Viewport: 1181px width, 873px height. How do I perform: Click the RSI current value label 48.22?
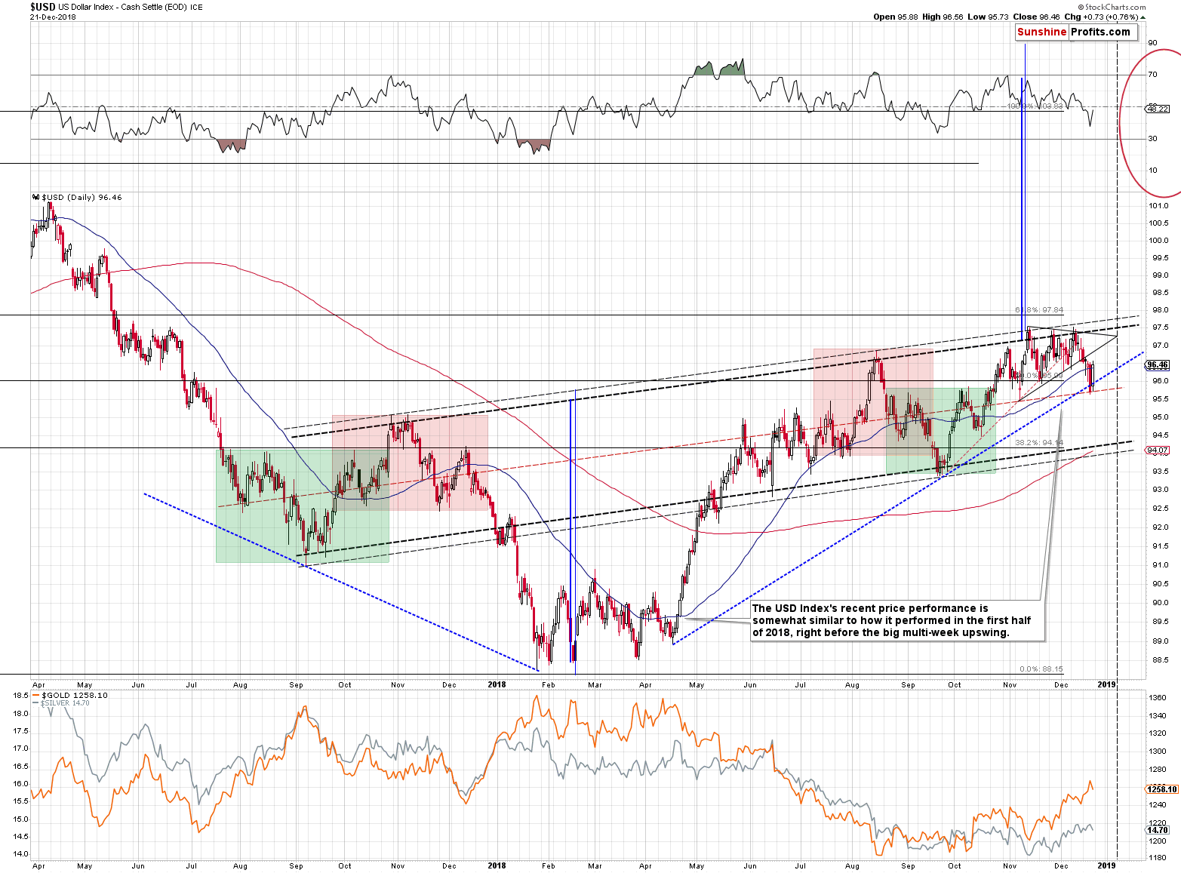(1157, 109)
